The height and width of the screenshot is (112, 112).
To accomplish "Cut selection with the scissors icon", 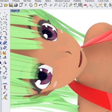I will pyautogui.click(x=26, y=5).
